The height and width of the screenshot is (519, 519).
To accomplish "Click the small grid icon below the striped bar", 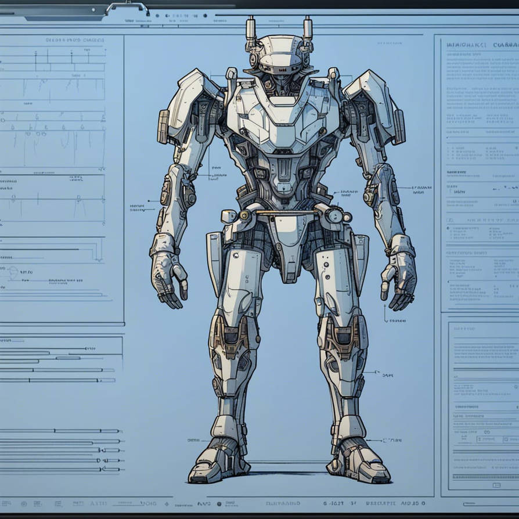I will coord(496,485).
